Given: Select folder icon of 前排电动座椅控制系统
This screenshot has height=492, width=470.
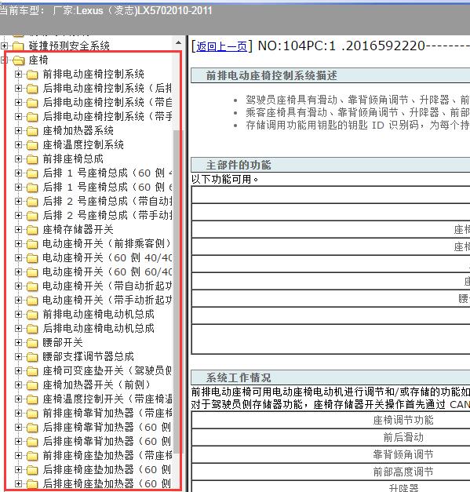Looking at the screenshot, I should [32, 75].
